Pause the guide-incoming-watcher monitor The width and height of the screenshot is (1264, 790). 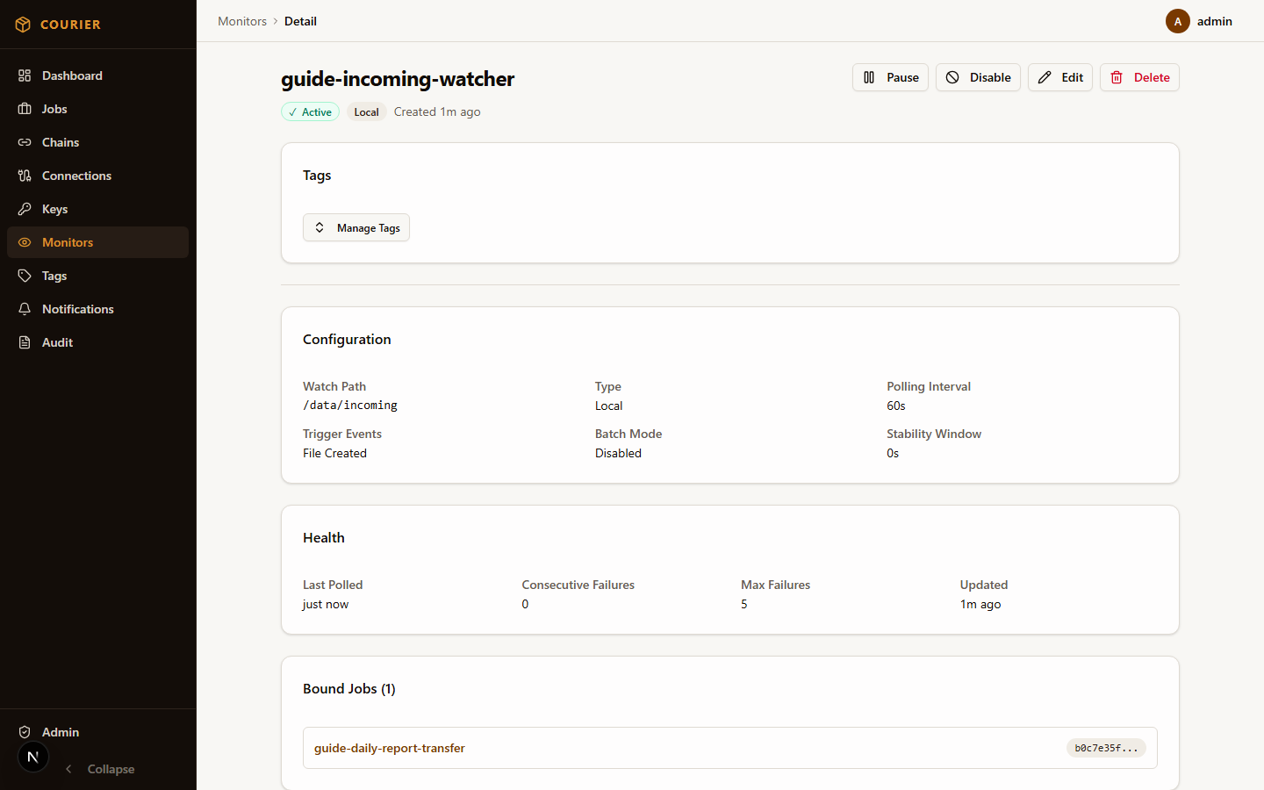coord(890,77)
